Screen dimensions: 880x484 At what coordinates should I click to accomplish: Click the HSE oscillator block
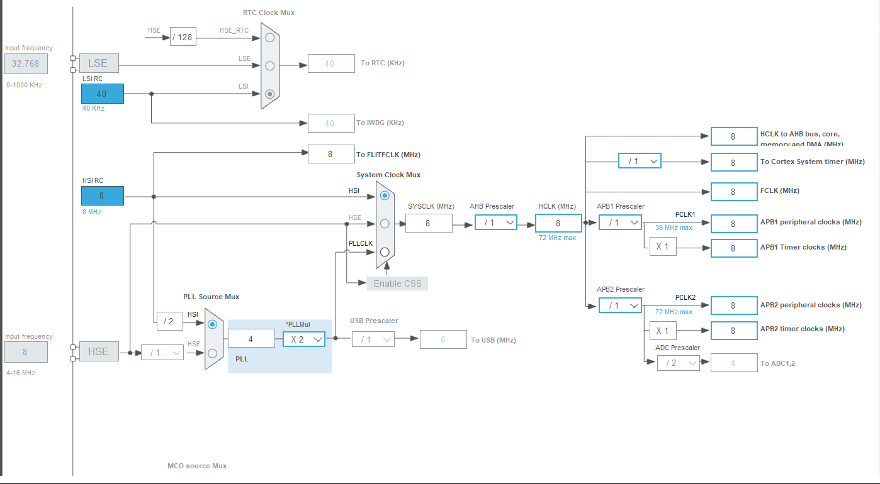[99, 351]
